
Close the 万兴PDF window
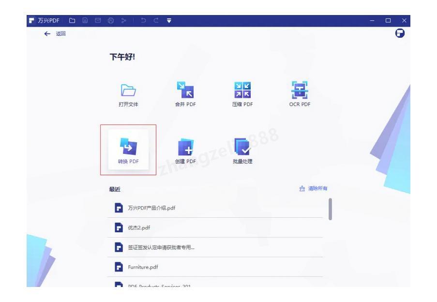point(404,20)
